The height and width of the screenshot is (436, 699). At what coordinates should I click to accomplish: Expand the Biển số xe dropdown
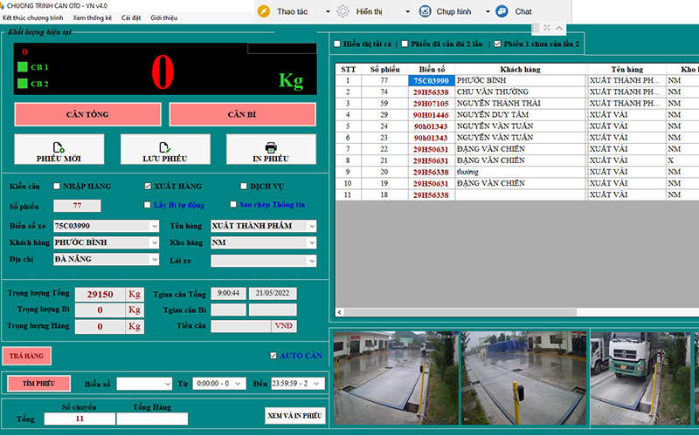(x=154, y=227)
